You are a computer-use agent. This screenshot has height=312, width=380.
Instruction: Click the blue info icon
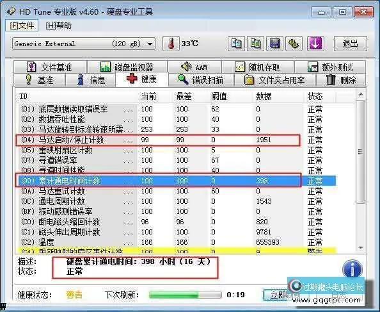pos(352,269)
